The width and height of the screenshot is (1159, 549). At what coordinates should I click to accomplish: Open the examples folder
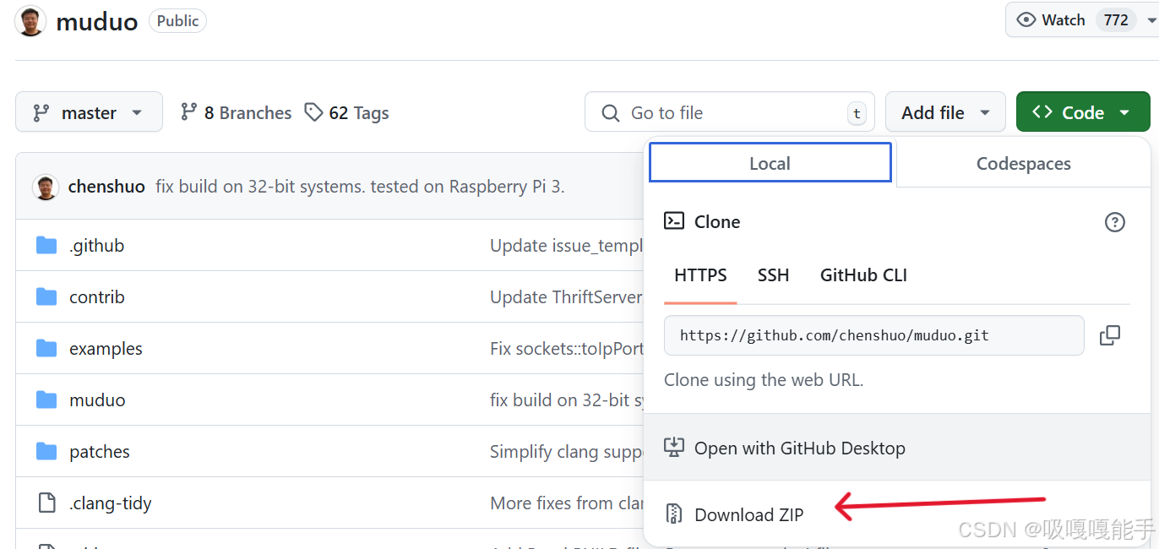click(x=106, y=349)
